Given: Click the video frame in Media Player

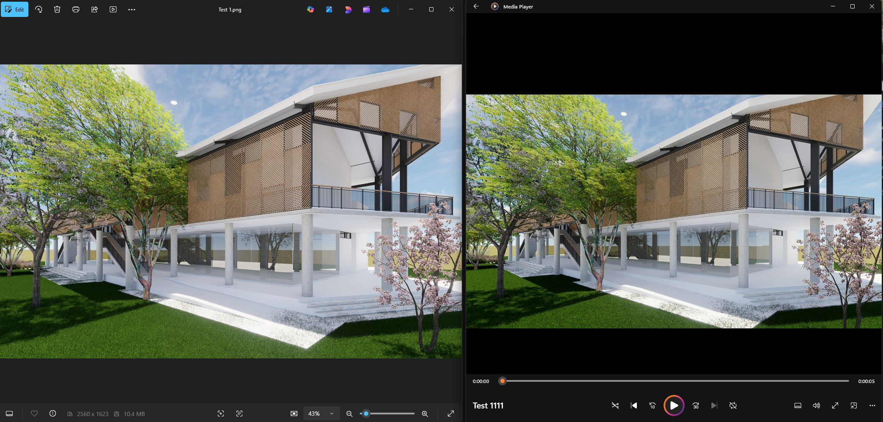Looking at the screenshot, I should click(x=674, y=211).
